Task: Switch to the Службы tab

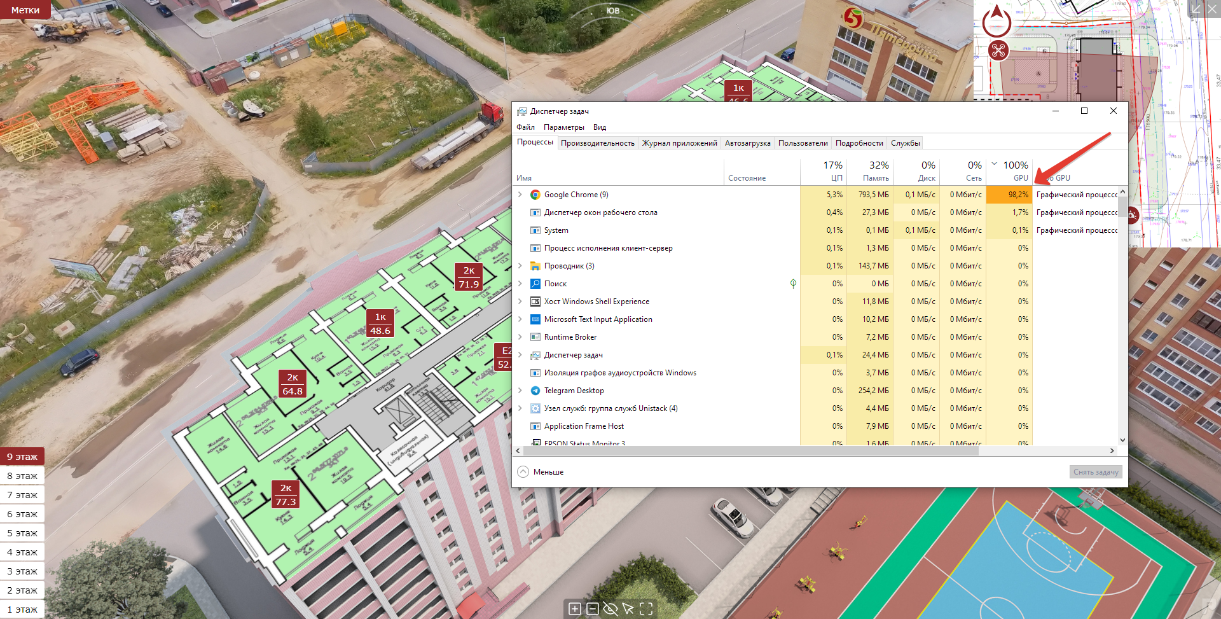Action: 906,143
